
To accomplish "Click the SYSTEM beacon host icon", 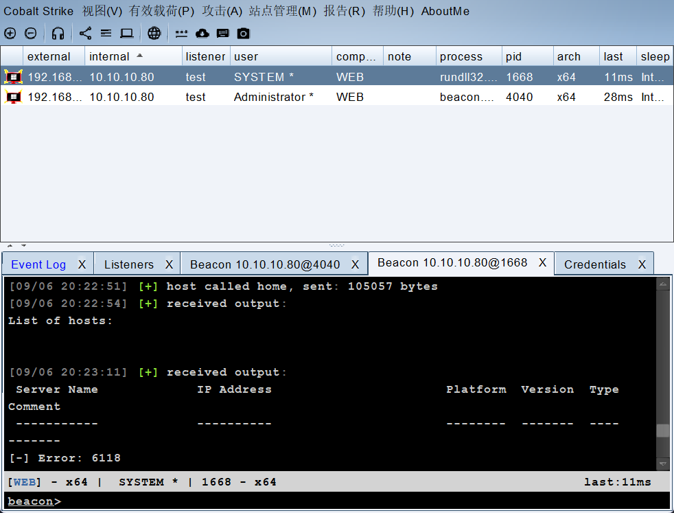I will click(x=13, y=77).
